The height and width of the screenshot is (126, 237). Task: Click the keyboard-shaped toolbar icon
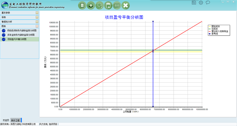coord(117,5)
